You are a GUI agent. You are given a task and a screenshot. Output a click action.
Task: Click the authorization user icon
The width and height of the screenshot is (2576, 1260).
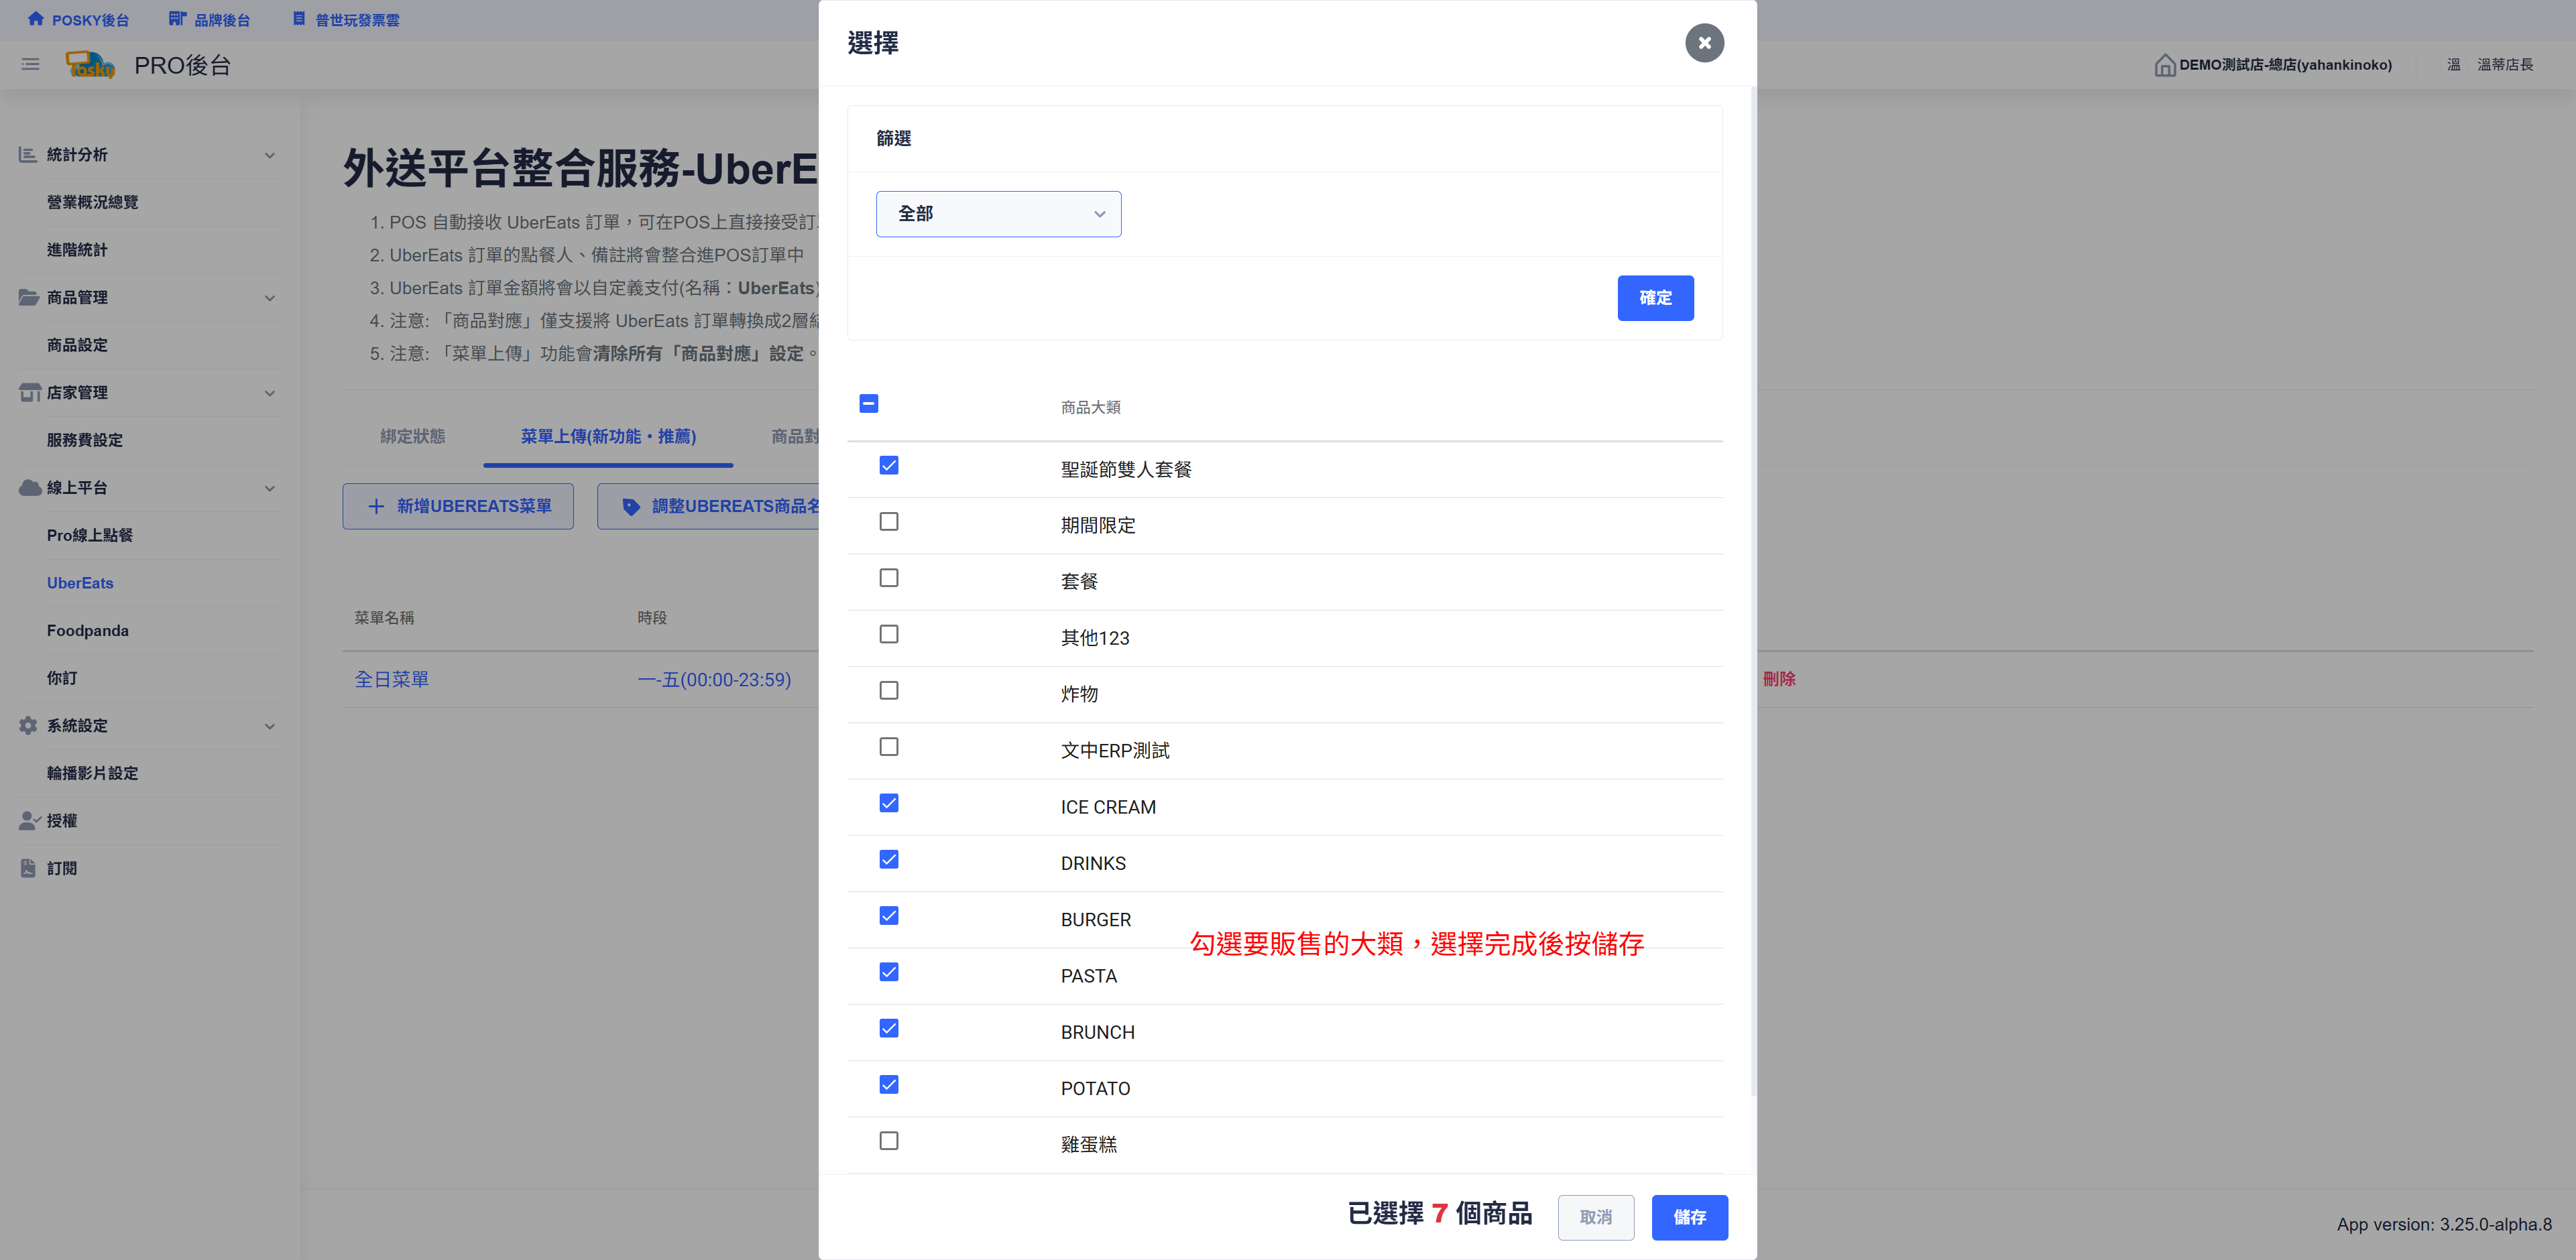[x=29, y=820]
